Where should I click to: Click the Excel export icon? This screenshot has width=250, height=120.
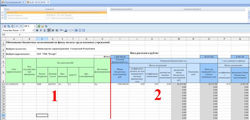(x=39, y=26)
